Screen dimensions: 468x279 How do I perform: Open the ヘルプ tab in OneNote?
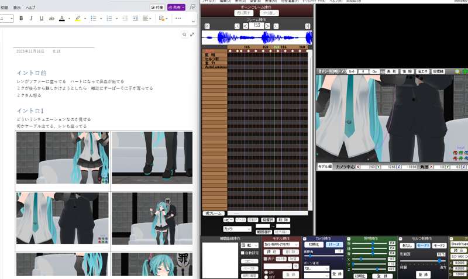tap(30, 8)
